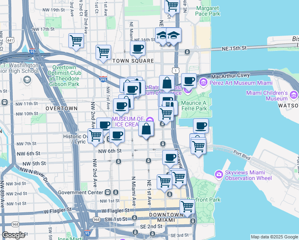Click the SW 1st St label
299x240 pixels.
point(116,219)
